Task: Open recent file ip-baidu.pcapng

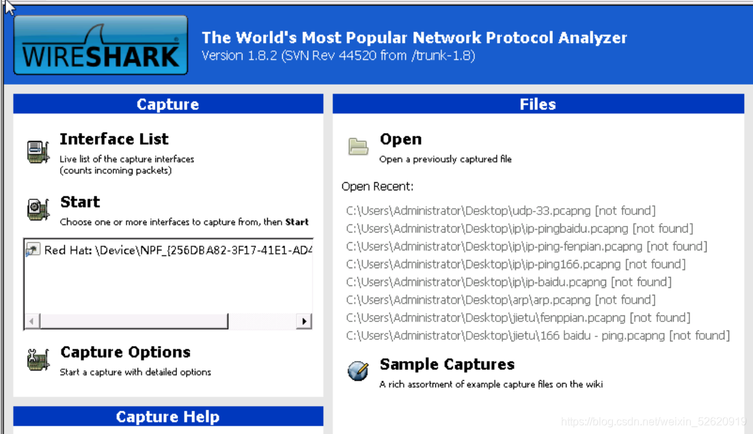Action: 508,282
